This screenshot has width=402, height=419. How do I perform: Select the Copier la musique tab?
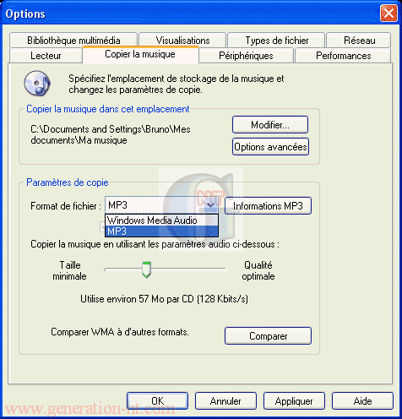click(140, 54)
